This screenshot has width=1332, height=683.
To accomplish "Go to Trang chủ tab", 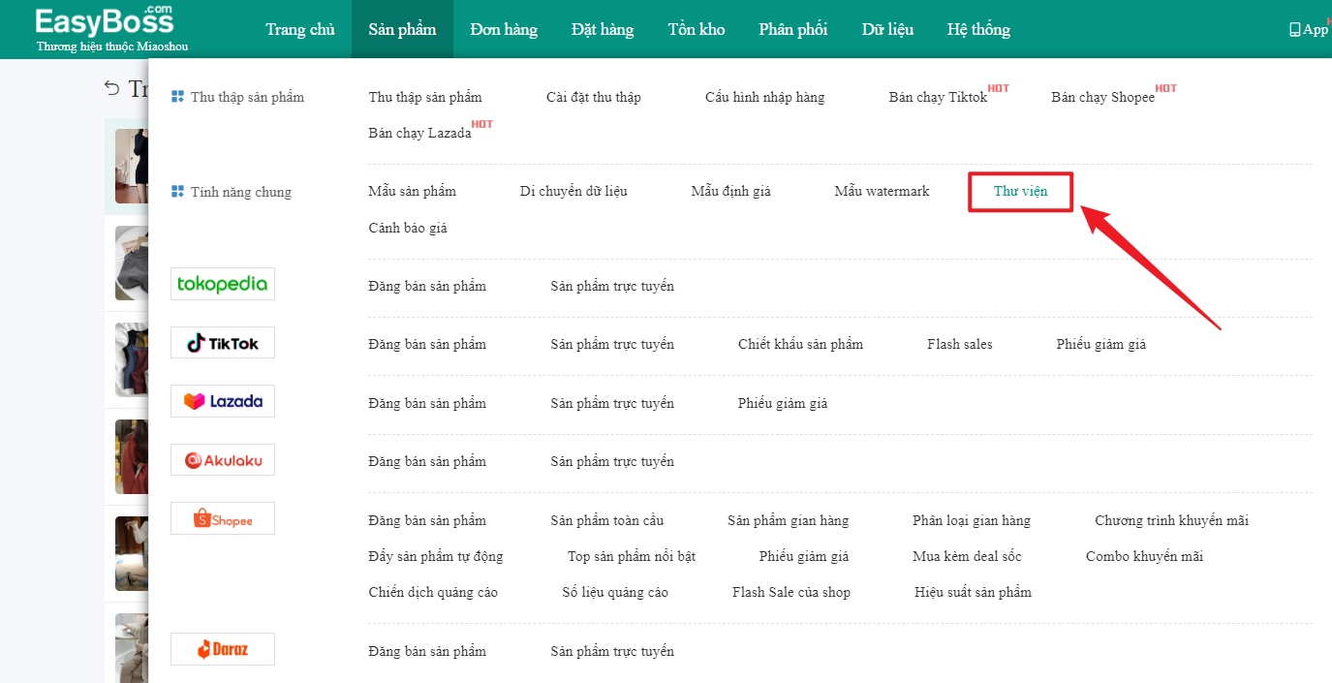I will 300,29.
